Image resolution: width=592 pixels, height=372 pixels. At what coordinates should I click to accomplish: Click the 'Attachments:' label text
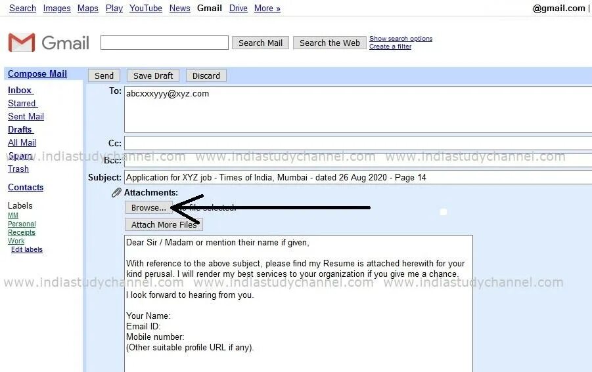point(151,193)
